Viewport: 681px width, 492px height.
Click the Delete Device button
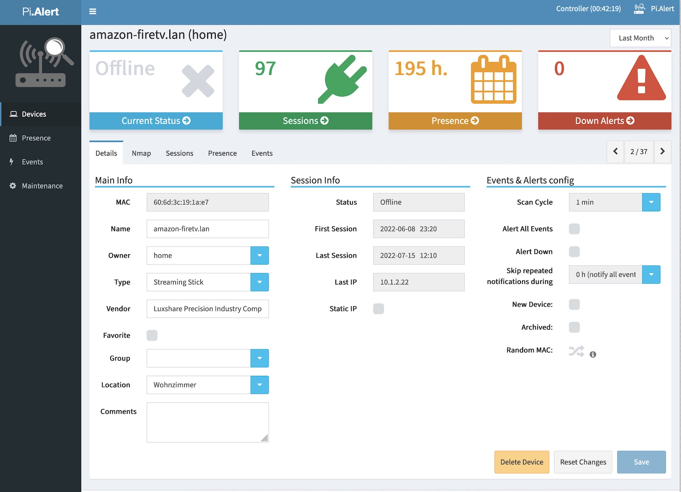[x=521, y=462]
